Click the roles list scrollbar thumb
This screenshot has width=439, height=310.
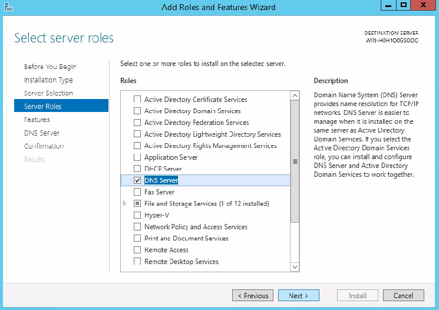pos(295,161)
